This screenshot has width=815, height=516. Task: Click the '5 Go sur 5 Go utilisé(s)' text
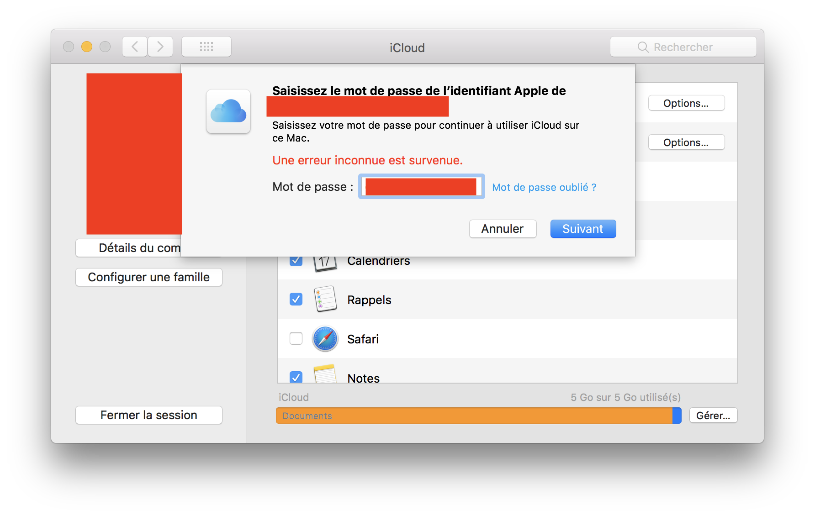point(625,397)
